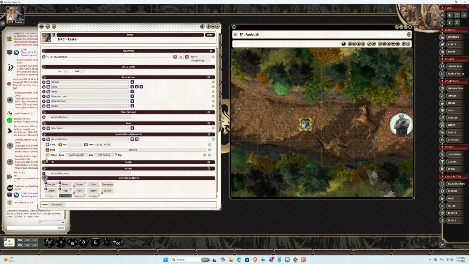Viewport: 469px width, 264px height.
Task: Collapse the LIBRARY sidebar section
Action: (442, 30)
